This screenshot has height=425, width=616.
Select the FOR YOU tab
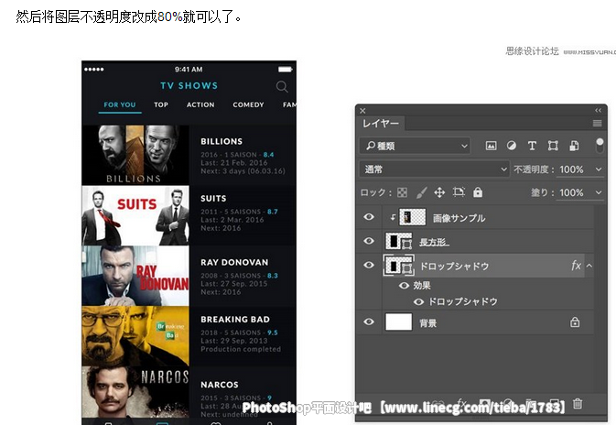(x=120, y=105)
